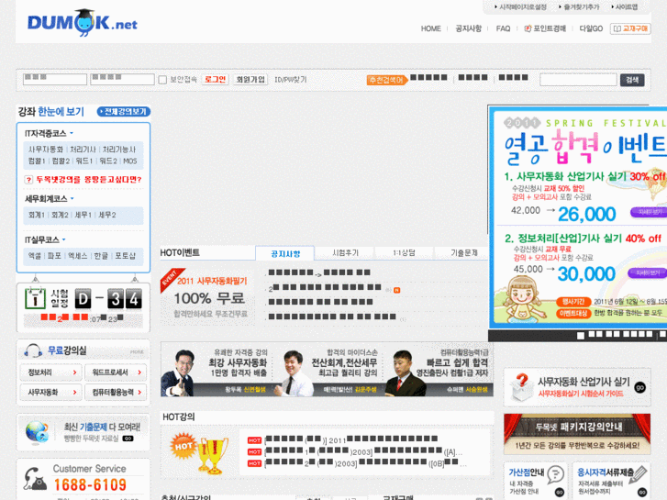This screenshot has height=500, width=667.
Task: Click the headphone icon for 무료강의실
Action: (33, 351)
